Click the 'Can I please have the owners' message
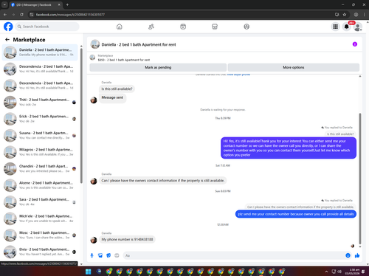Image resolution: width=369 pixels, height=276 pixels. pos(163,181)
